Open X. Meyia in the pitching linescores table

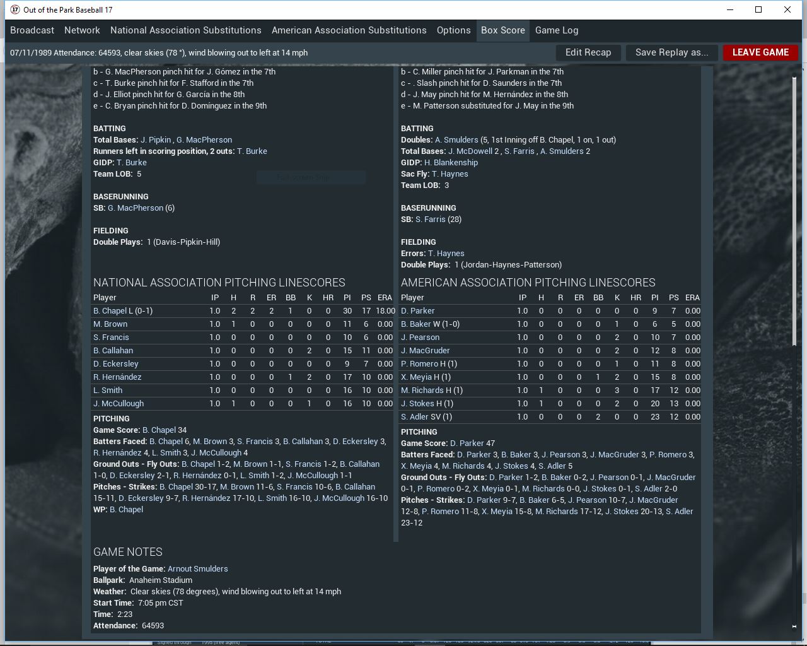[417, 377]
